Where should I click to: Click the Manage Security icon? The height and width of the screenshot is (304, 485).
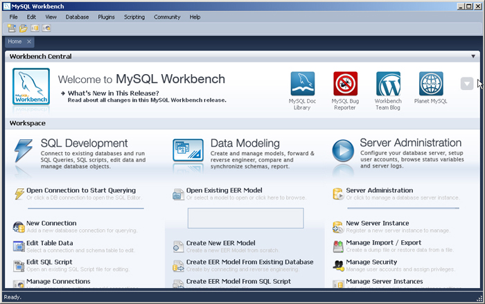tap(338, 266)
